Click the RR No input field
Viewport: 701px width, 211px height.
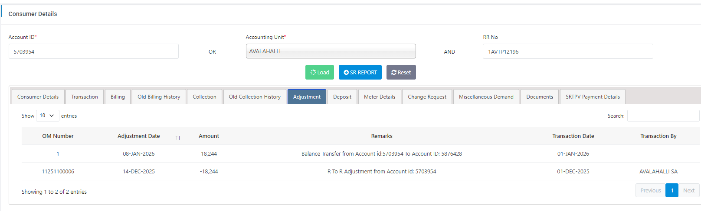point(567,51)
